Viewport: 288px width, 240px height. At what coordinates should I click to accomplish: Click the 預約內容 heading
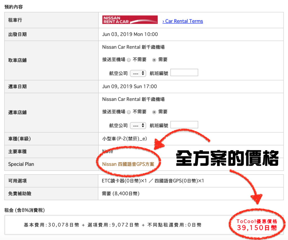click(x=13, y=7)
